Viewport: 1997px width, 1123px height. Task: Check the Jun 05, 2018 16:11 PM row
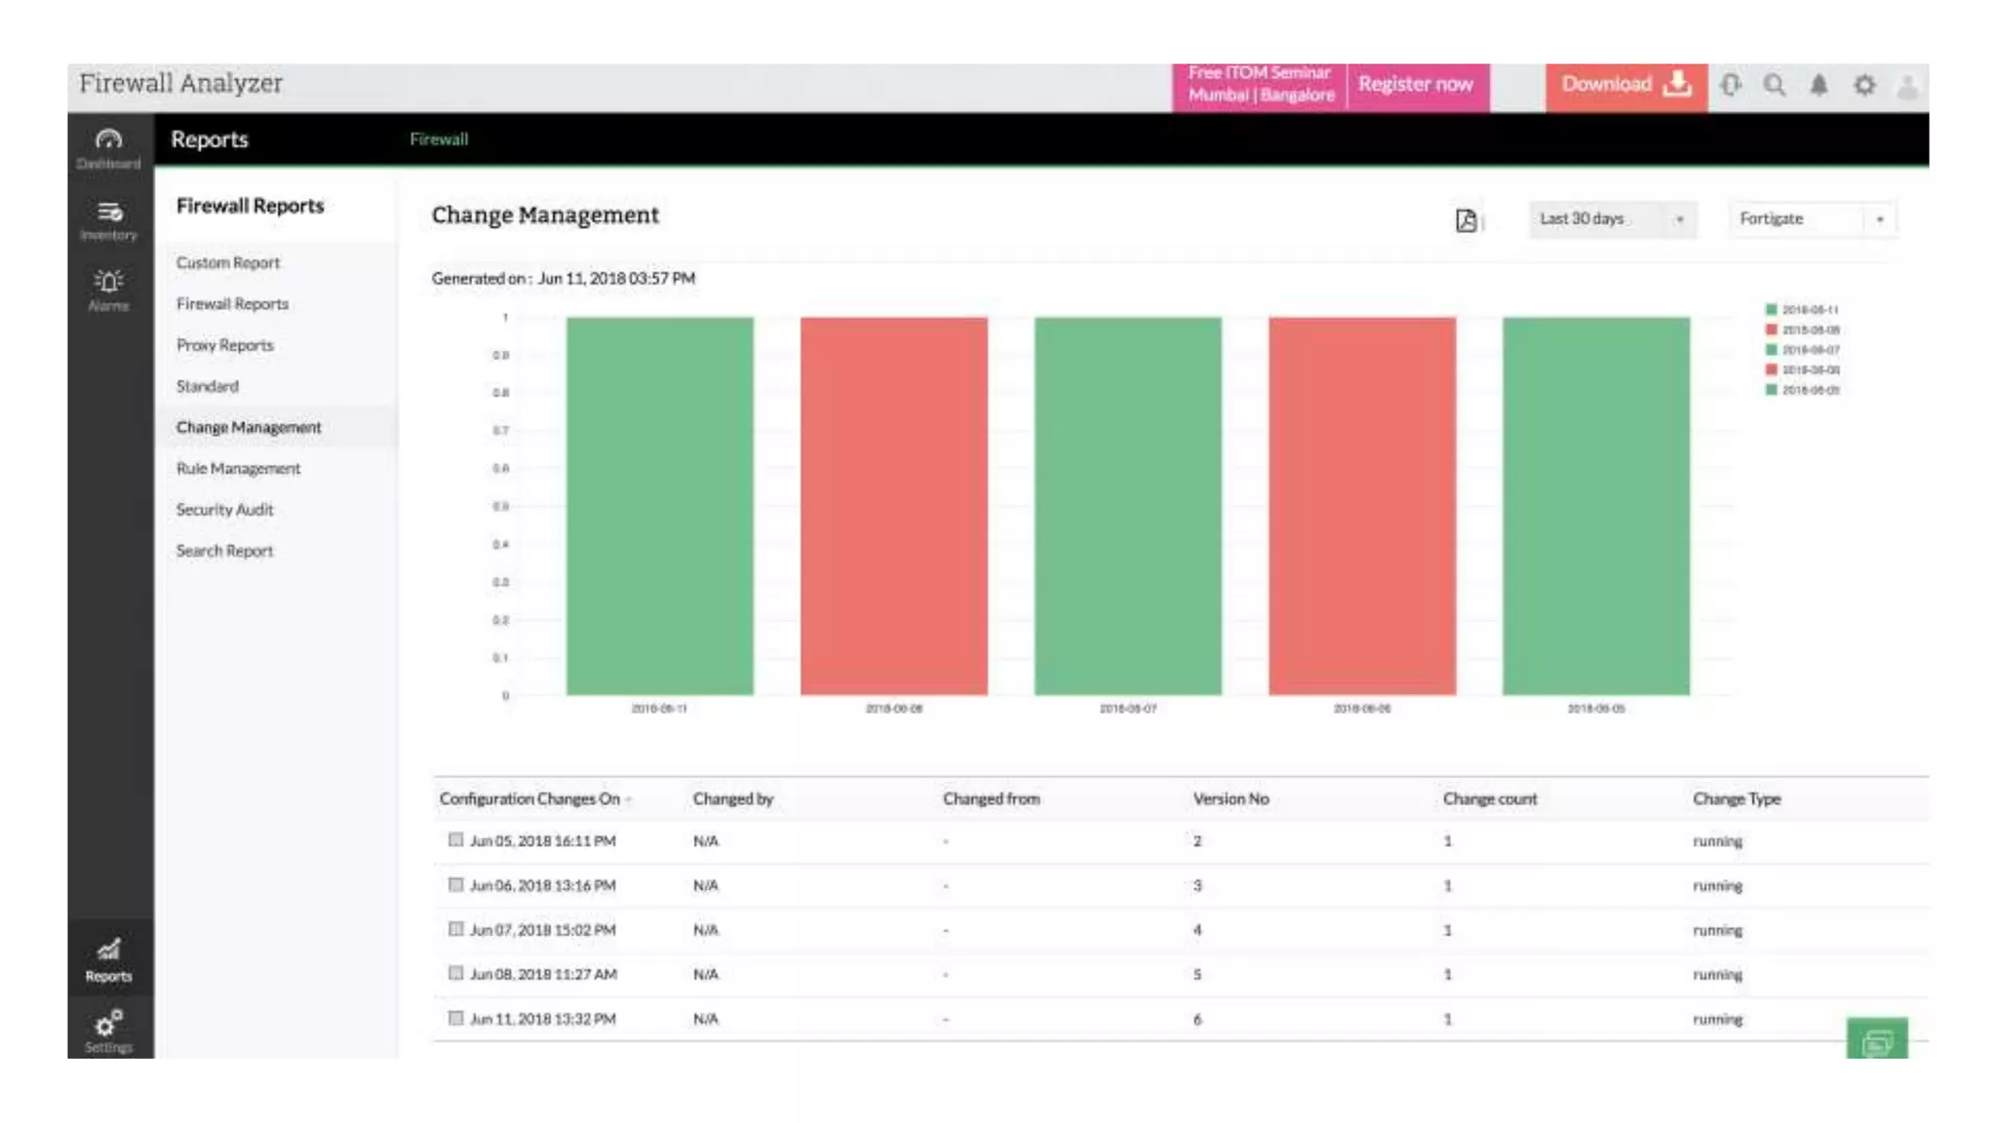pyautogui.click(x=455, y=839)
